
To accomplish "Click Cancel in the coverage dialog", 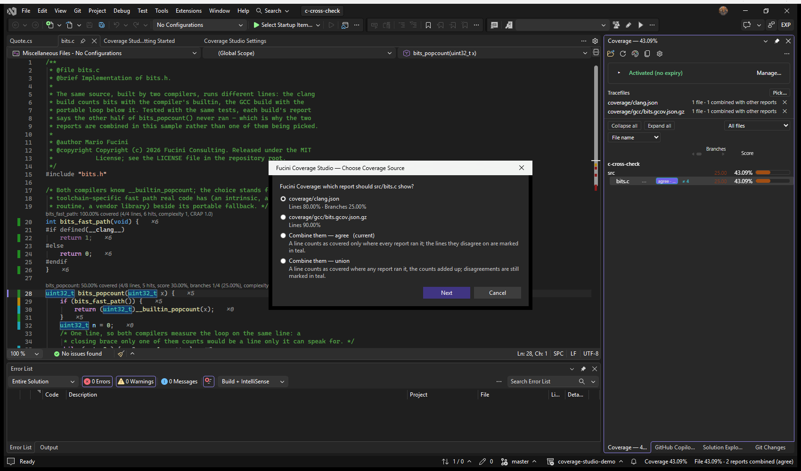I will pos(498,293).
